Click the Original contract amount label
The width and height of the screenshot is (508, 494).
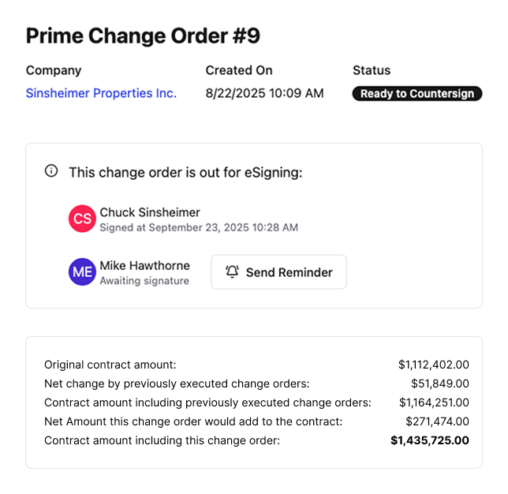110,365
